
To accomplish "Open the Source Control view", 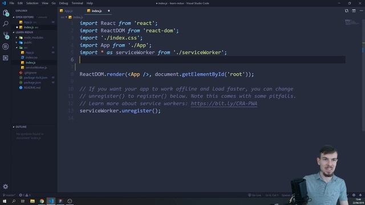I will coord(6,35).
